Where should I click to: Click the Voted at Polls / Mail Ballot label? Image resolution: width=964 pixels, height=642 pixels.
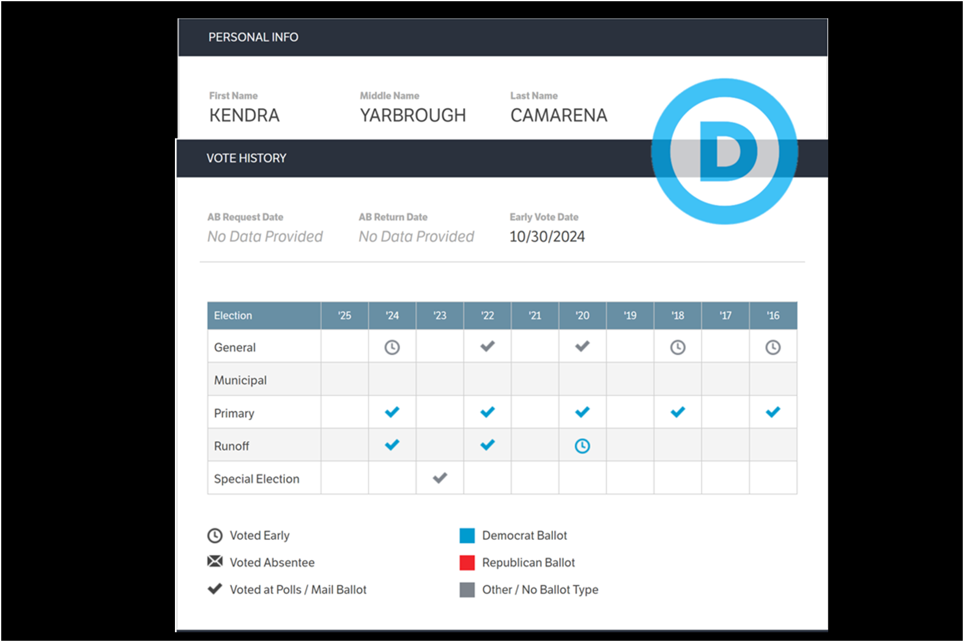point(298,590)
